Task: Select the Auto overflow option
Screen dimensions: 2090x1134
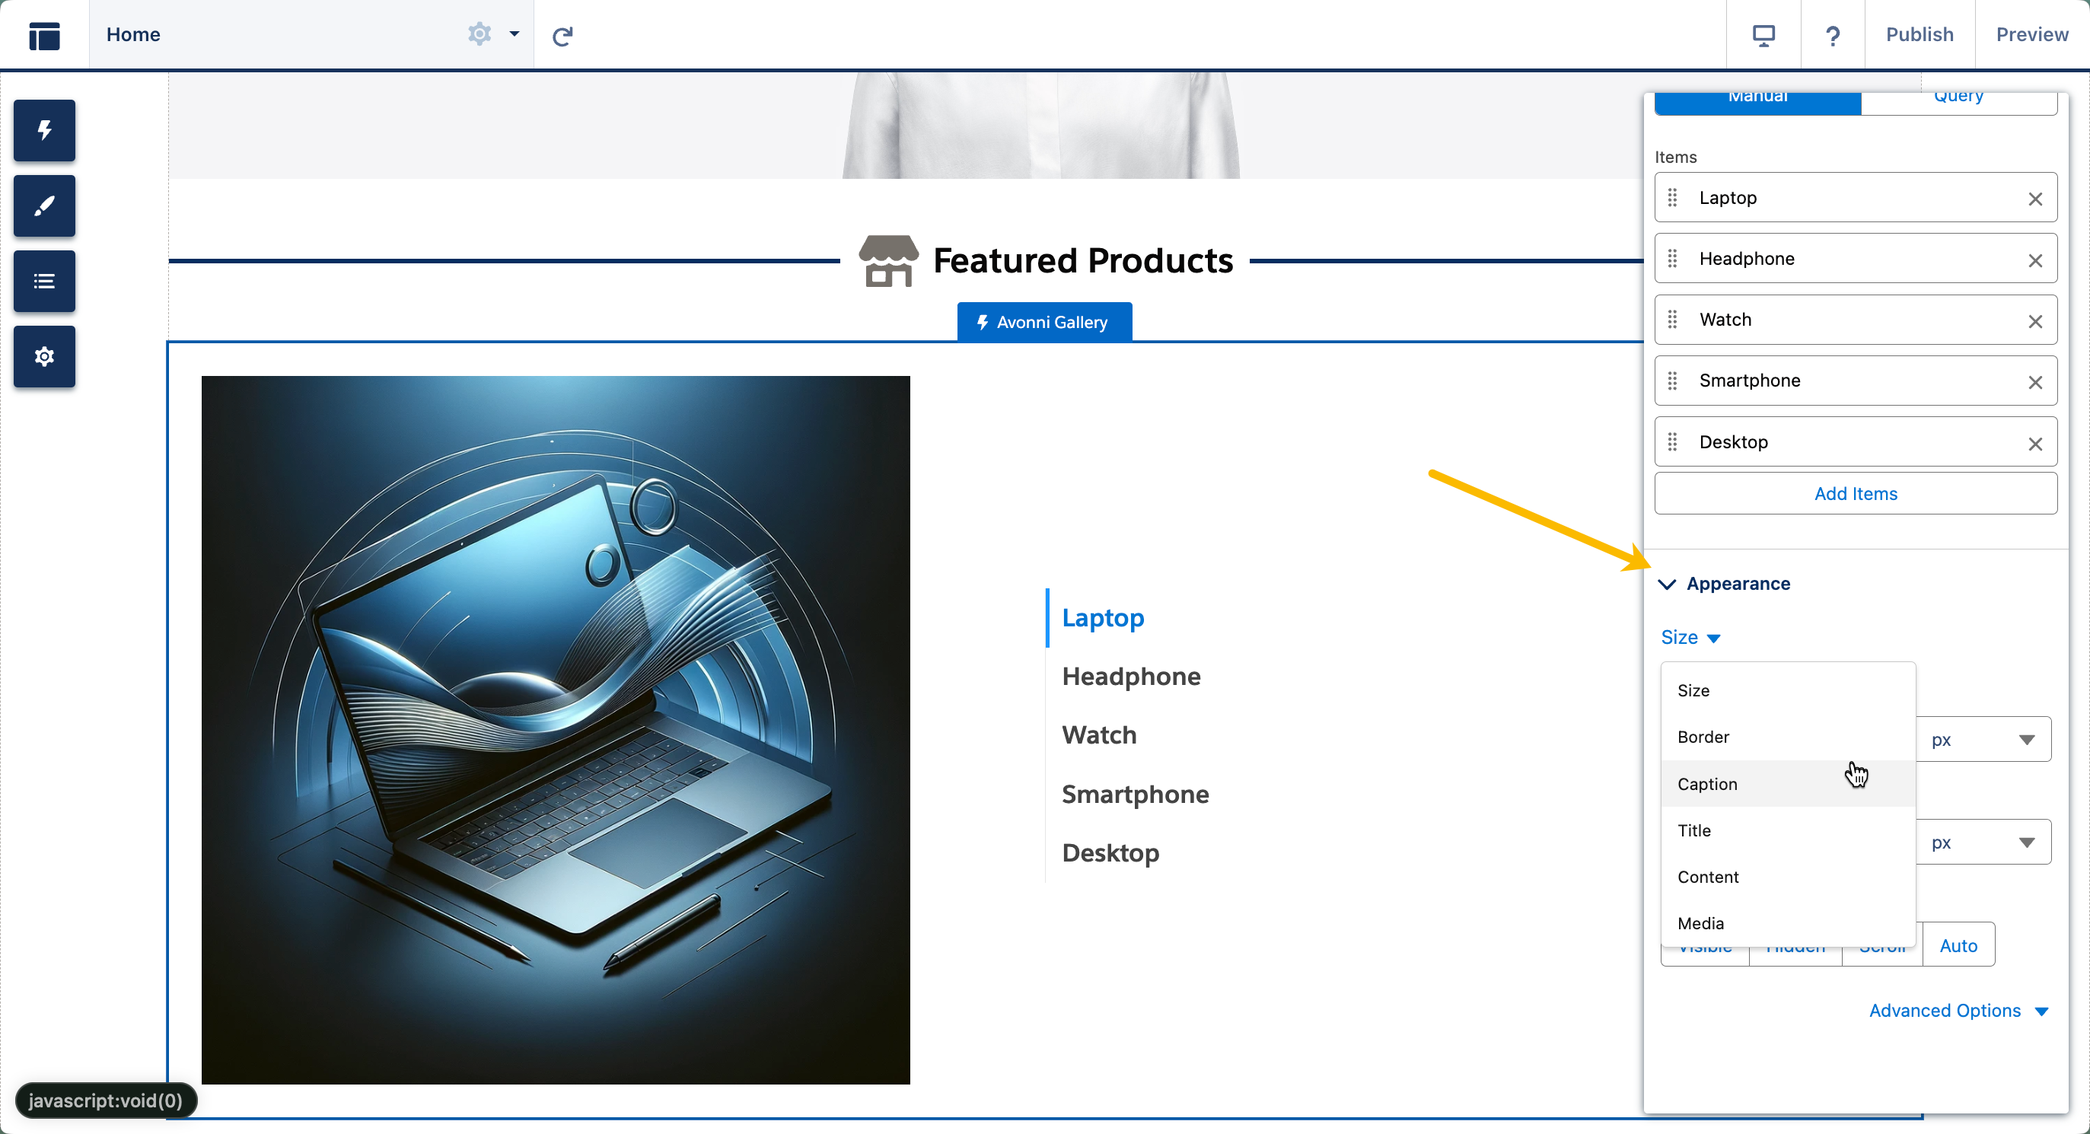Action: tap(1958, 945)
